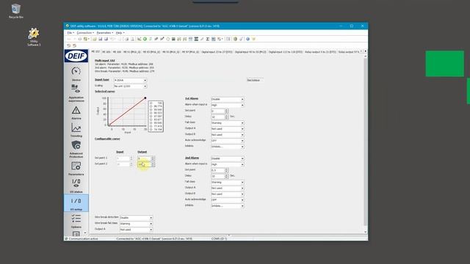The height and width of the screenshot is (264, 470).
Task: Open the Wire break fail class dropdown
Action: [x=136, y=224]
